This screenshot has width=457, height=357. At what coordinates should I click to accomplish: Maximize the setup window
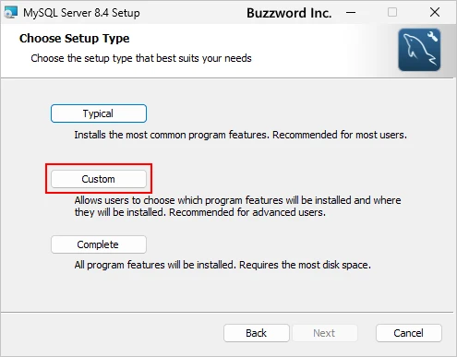coord(392,13)
